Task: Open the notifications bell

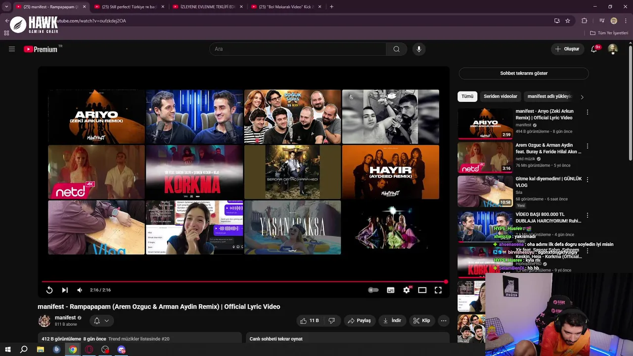Action: [594, 49]
